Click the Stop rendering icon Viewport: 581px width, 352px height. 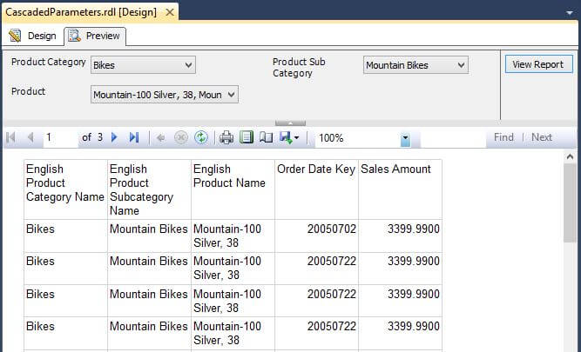coord(181,137)
